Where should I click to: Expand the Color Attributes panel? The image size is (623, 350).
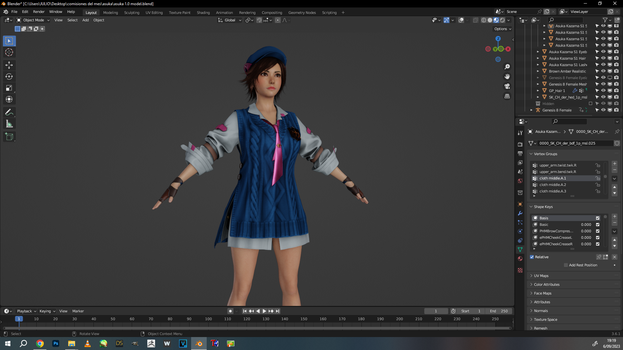pos(547,285)
